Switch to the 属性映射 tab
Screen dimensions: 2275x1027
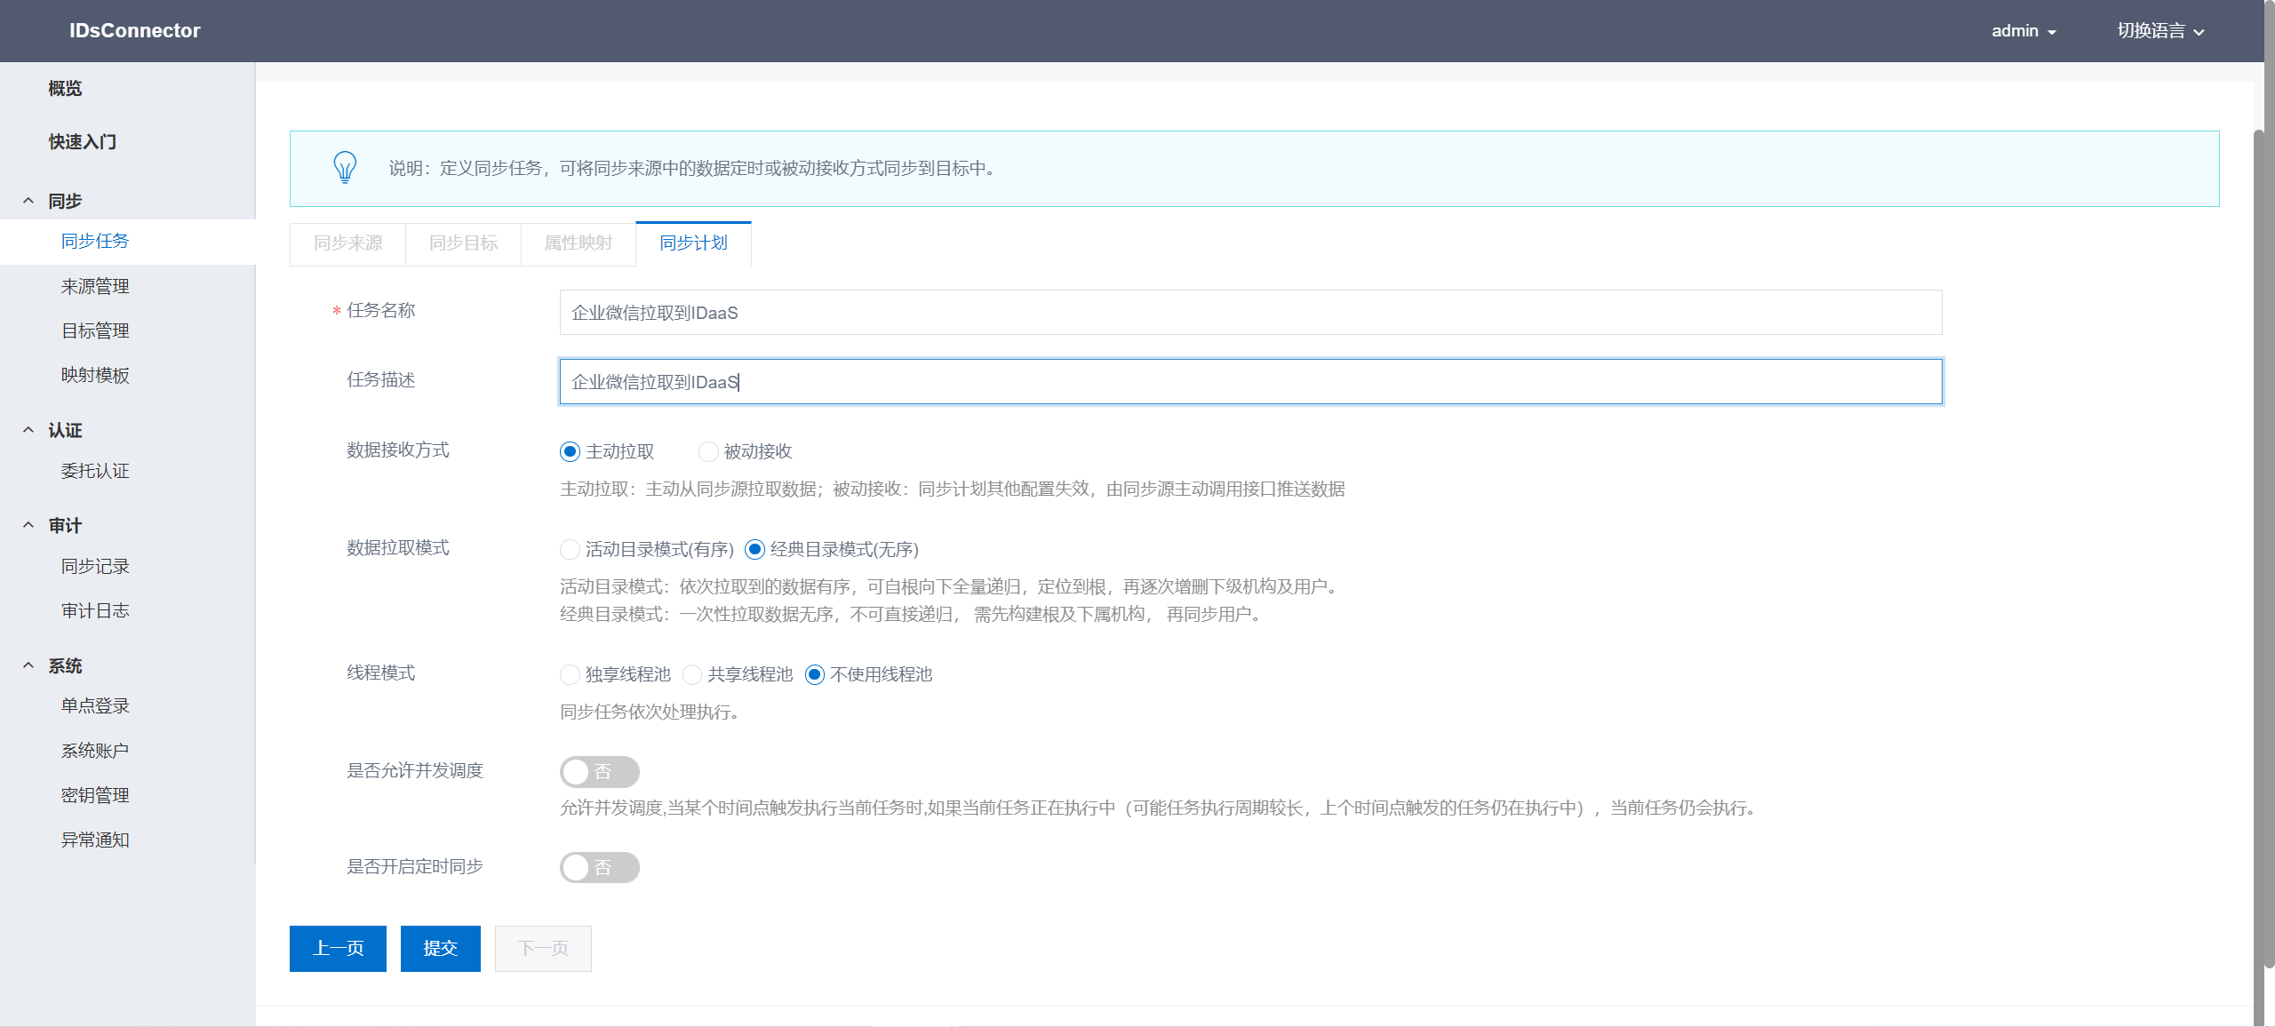pyautogui.click(x=578, y=243)
